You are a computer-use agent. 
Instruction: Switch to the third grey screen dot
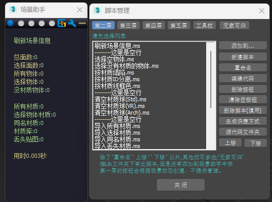coord(31,24)
